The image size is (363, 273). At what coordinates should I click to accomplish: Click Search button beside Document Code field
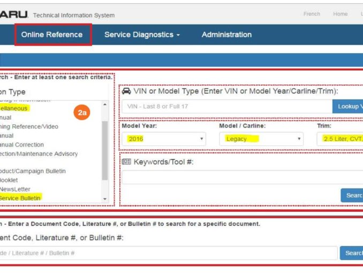click(352, 253)
